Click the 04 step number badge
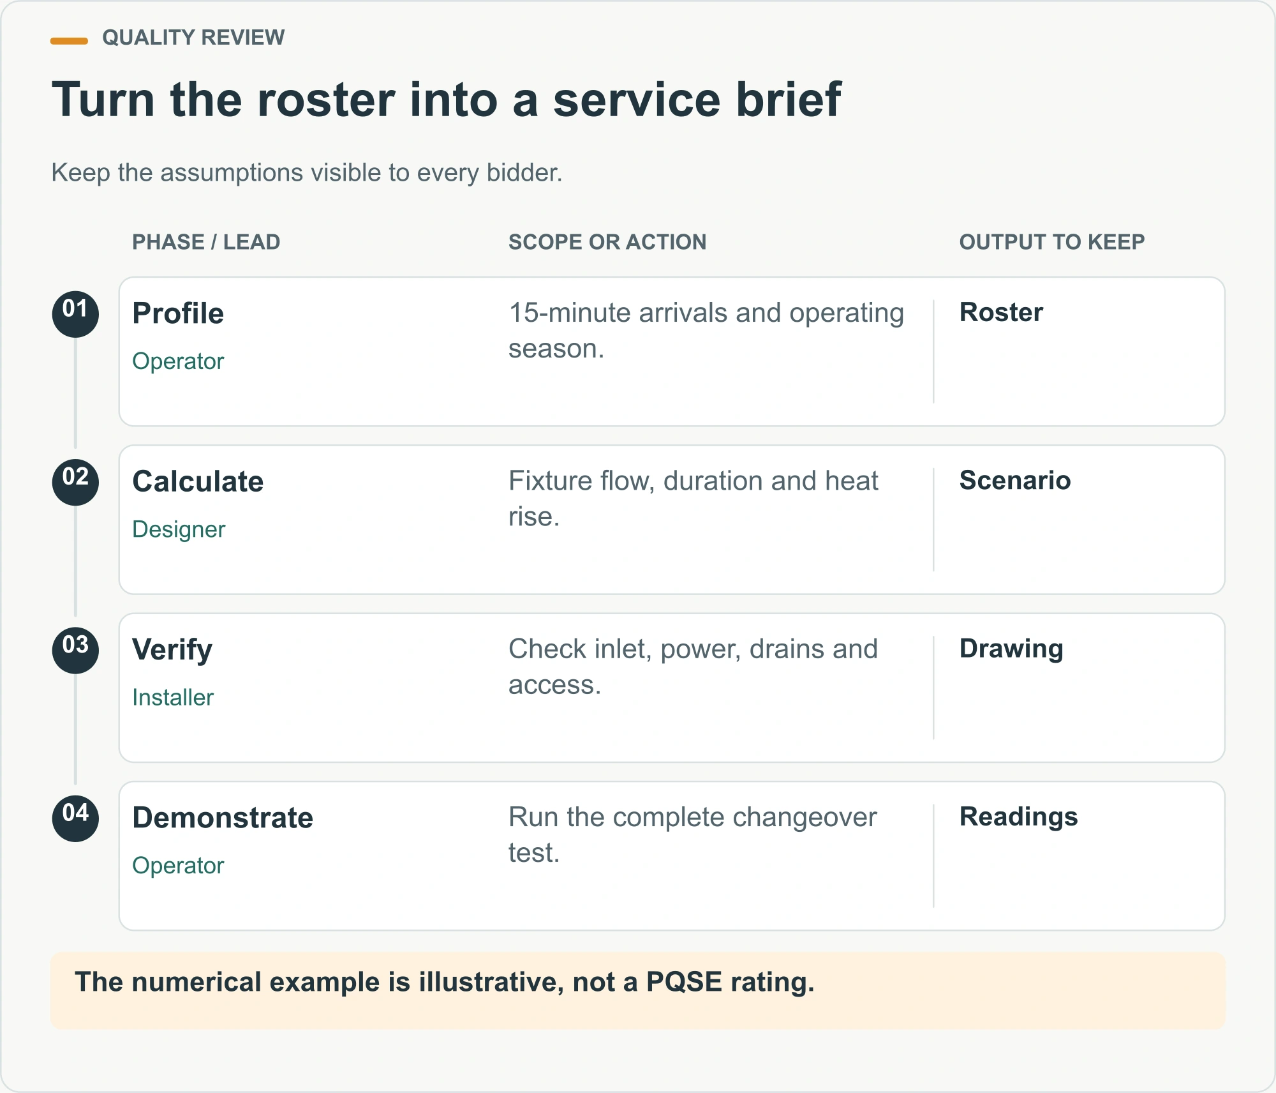 click(x=75, y=818)
